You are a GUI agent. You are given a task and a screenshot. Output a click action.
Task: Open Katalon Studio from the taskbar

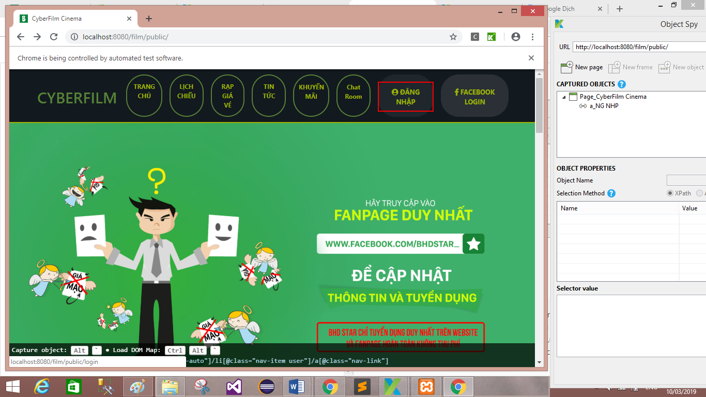(x=393, y=386)
